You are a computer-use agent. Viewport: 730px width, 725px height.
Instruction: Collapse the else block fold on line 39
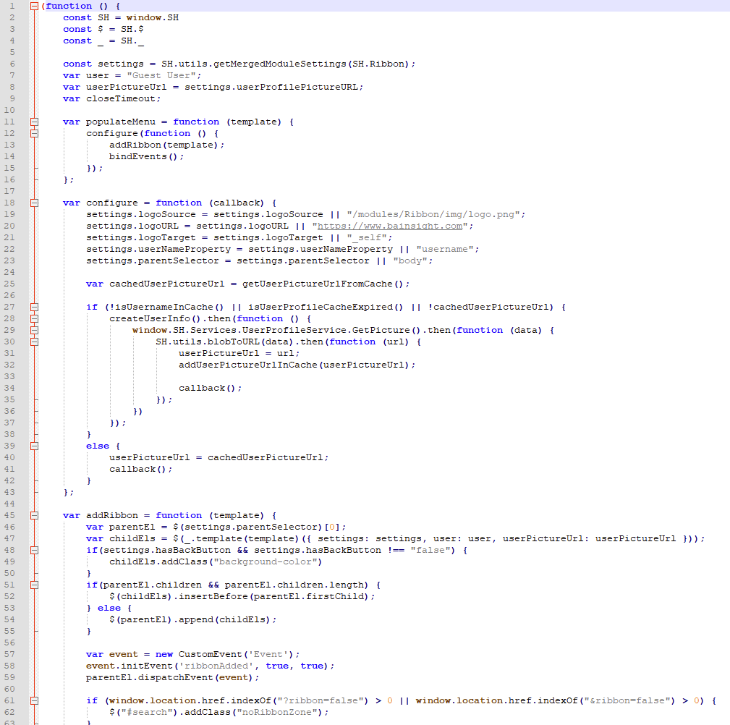34,446
